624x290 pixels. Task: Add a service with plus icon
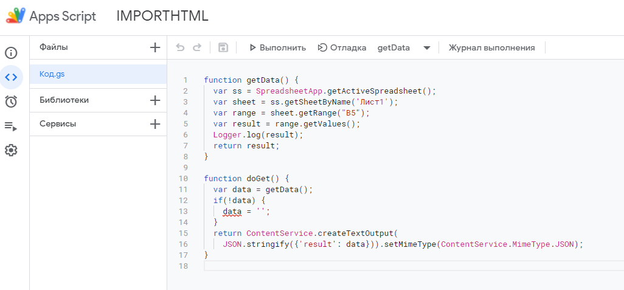pos(155,124)
